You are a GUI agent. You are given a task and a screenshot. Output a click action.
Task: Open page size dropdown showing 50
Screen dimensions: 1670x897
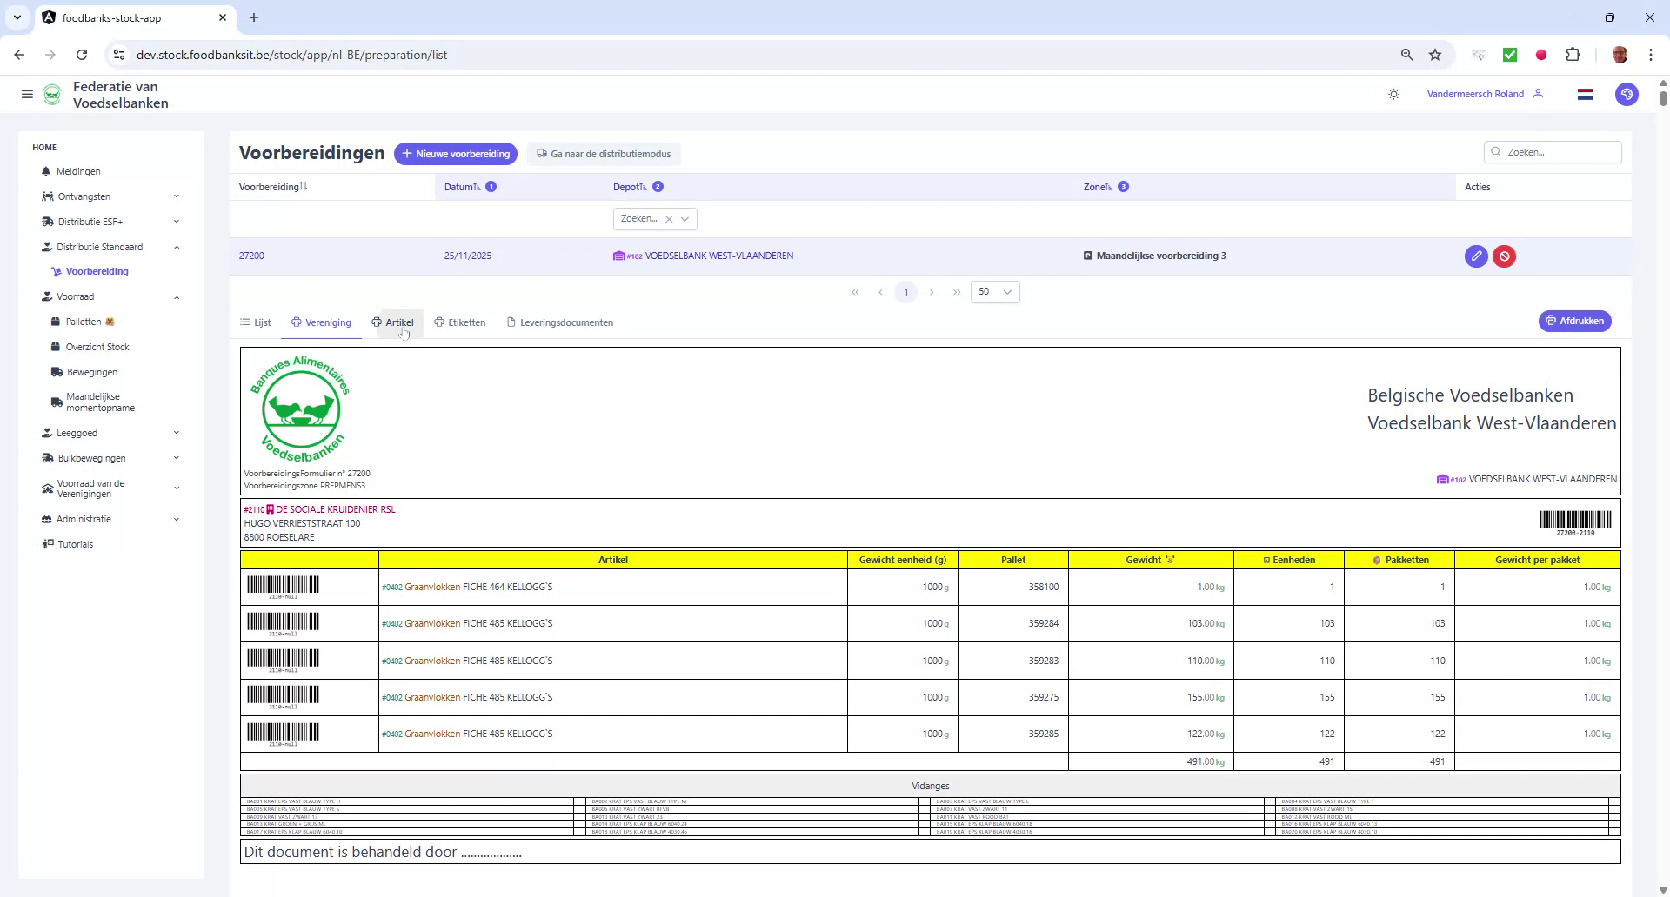click(x=994, y=291)
